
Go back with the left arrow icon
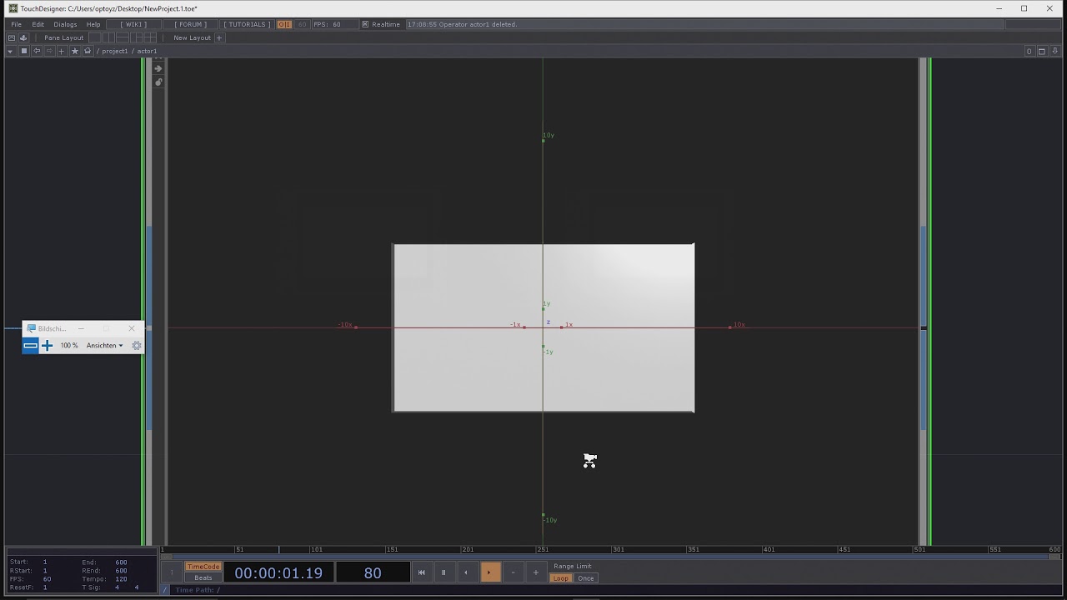point(37,51)
